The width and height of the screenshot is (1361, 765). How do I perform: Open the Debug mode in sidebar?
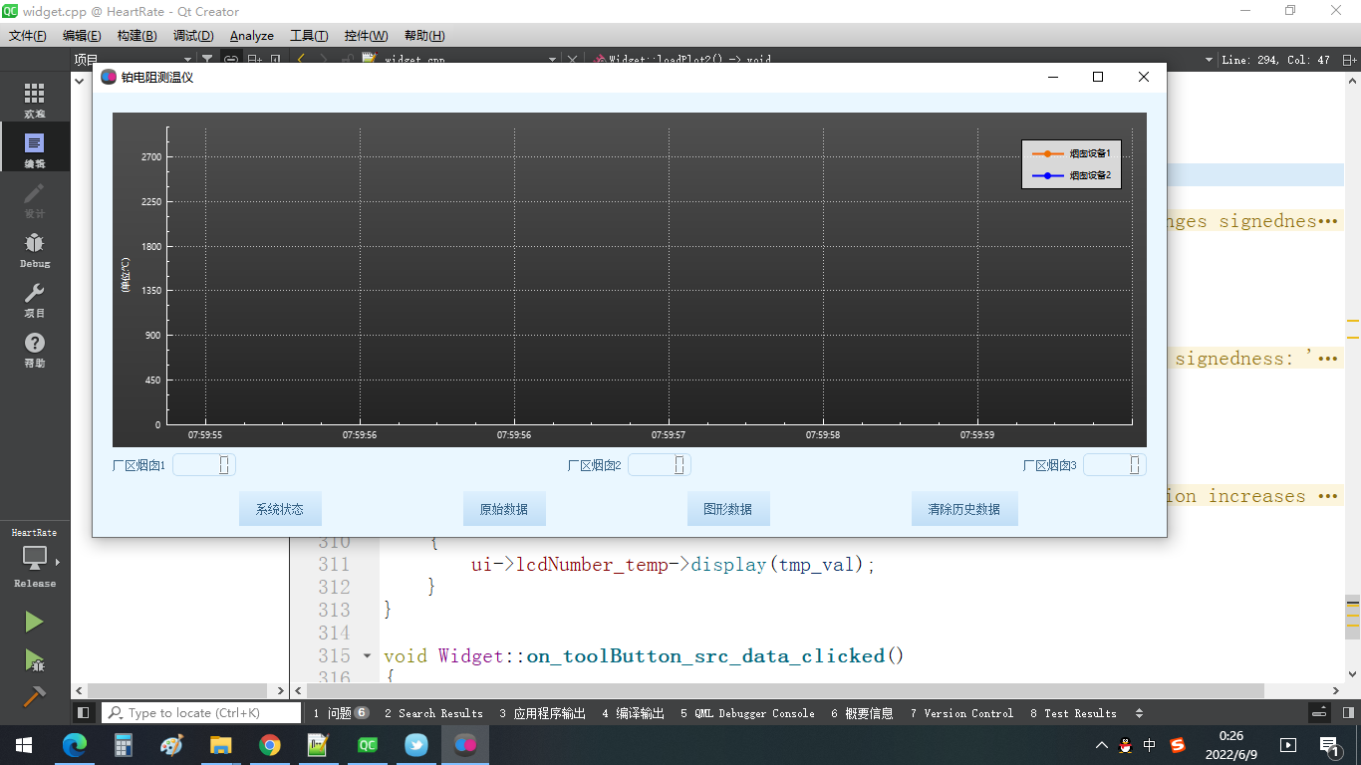coord(35,248)
